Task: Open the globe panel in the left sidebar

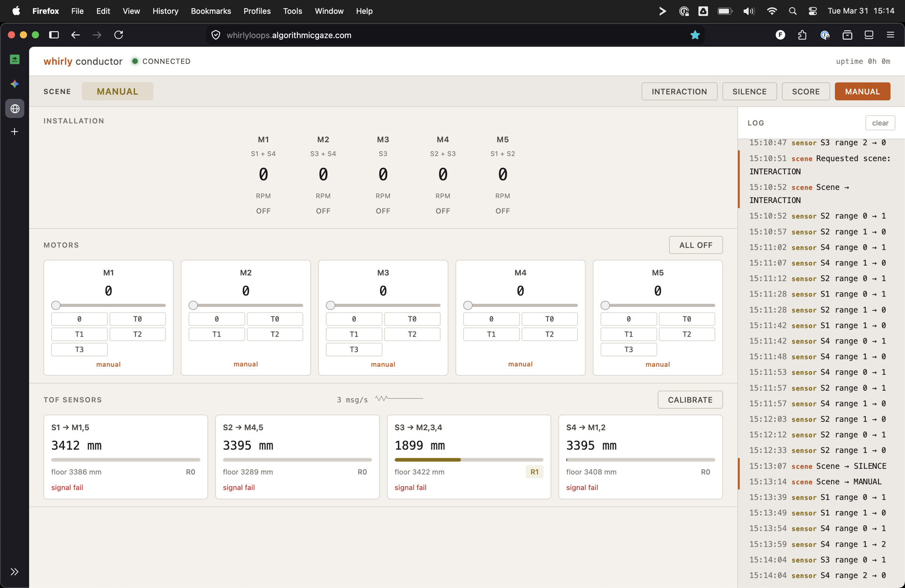Action: [15, 108]
